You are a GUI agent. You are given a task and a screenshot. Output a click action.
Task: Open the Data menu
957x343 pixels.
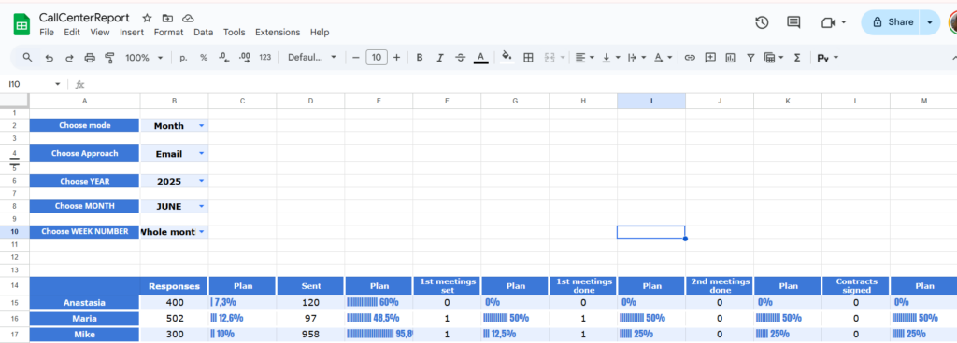coord(203,33)
